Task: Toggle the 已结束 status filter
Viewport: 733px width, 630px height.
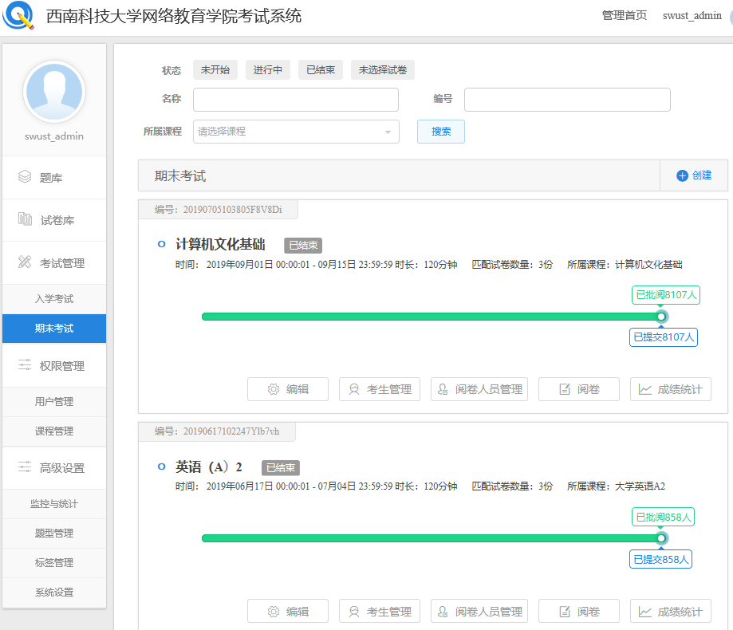Action: [321, 70]
